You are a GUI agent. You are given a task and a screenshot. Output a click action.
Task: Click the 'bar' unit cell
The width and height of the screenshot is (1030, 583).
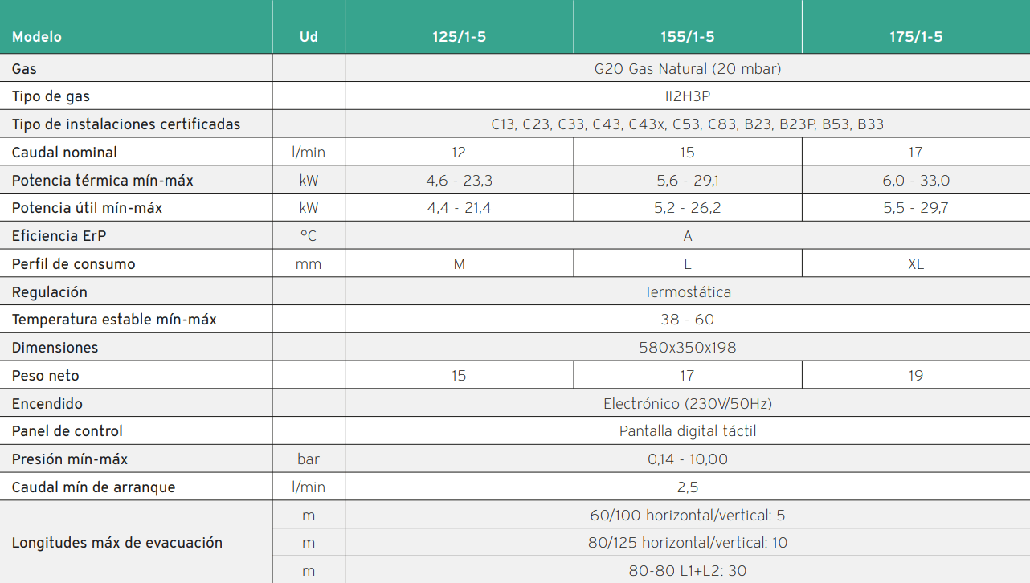click(x=309, y=459)
